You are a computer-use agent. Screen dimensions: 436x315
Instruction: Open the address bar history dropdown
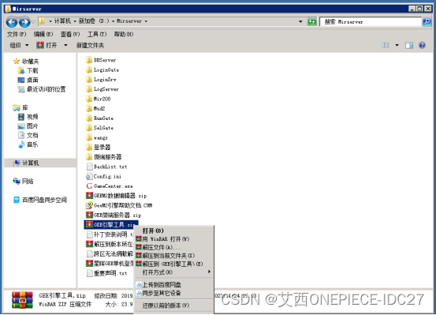point(300,21)
